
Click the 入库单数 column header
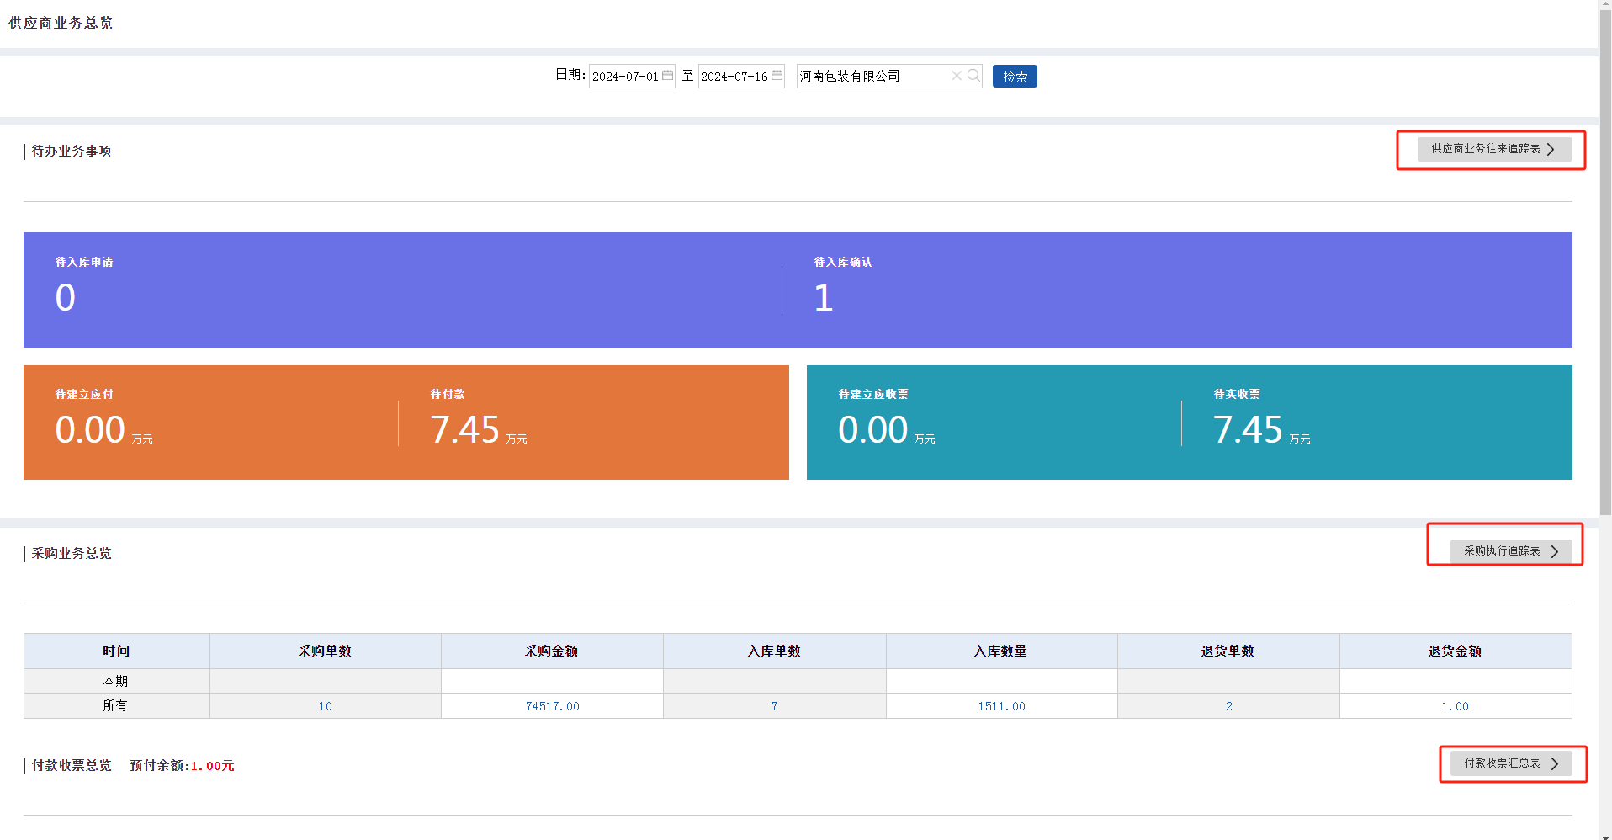tap(775, 651)
